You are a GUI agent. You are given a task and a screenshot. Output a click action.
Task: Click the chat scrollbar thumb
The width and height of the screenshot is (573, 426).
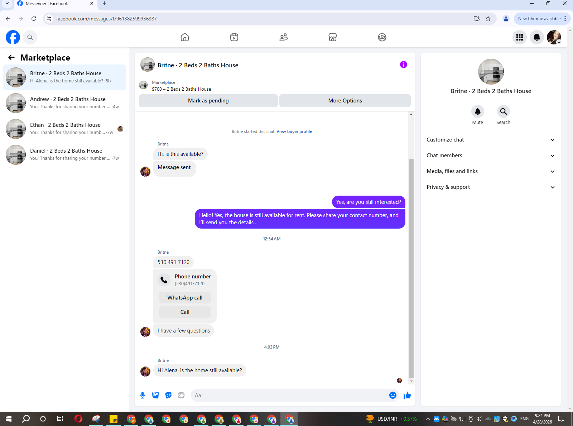411,268
